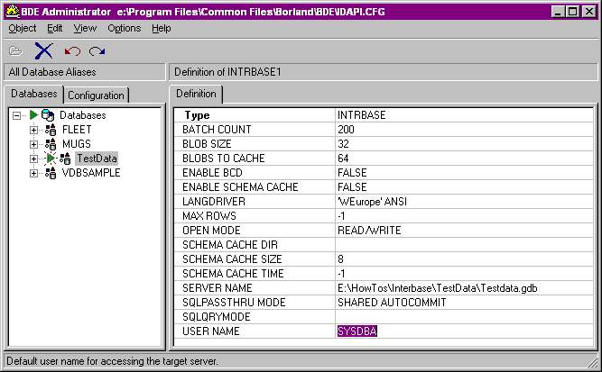
Task: Expand the TestData alias node
Action: [34, 159]
